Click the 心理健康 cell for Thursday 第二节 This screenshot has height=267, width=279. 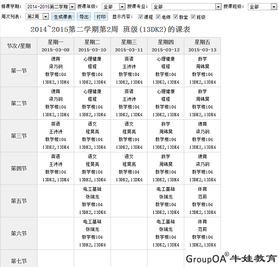166,103
